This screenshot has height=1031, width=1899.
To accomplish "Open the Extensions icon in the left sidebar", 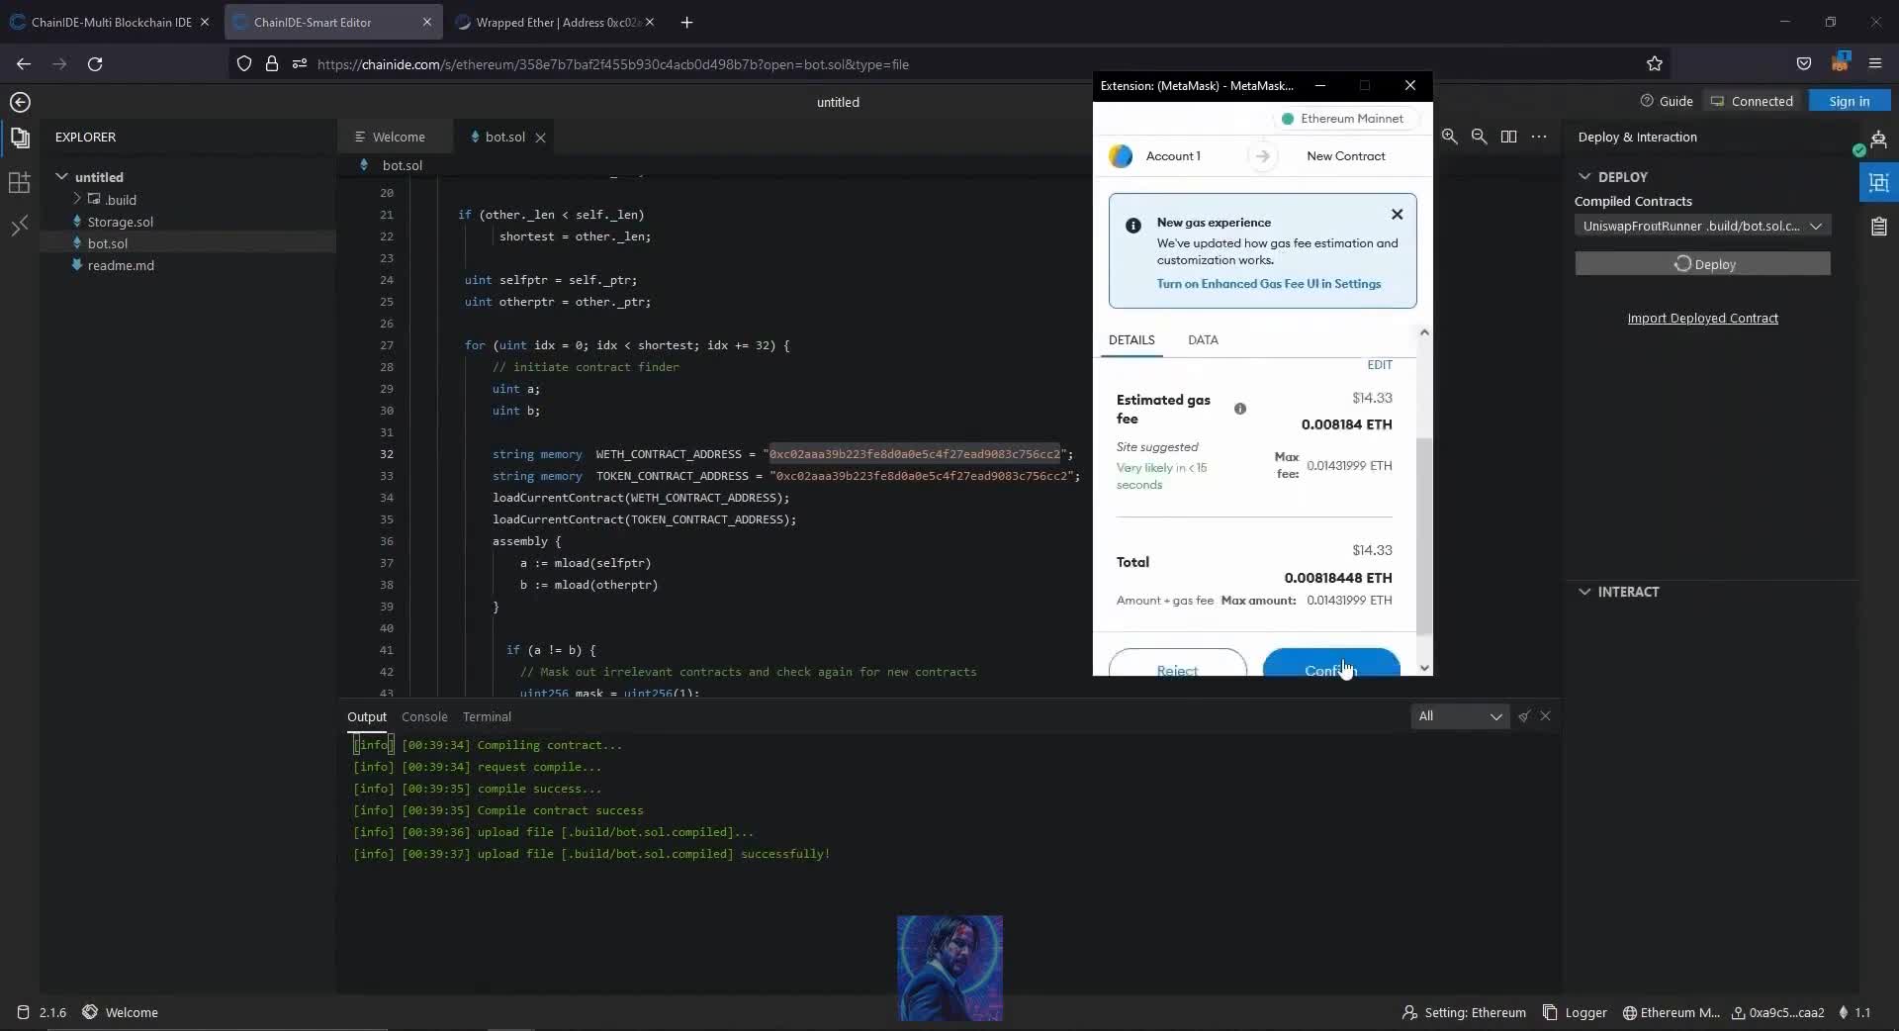I will tap(18, 182).
